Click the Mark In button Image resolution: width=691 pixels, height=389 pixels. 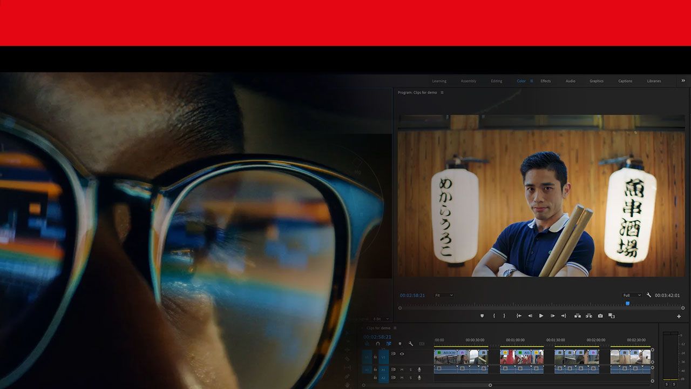493,316
